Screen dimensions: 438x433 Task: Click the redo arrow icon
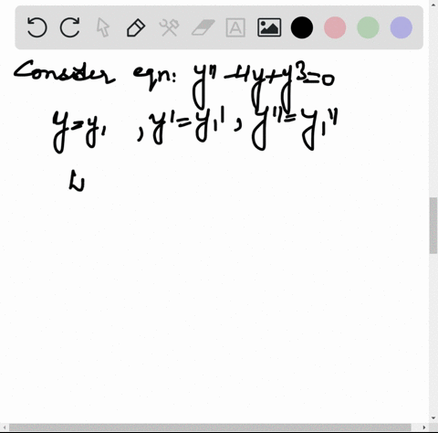pos(70,27)
